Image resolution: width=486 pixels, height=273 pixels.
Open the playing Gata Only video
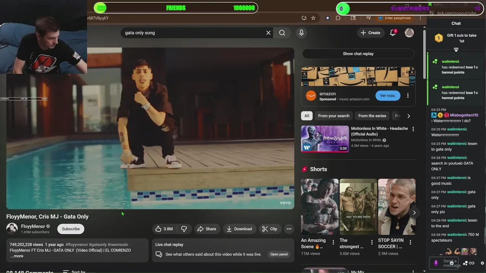pos(150,128)
